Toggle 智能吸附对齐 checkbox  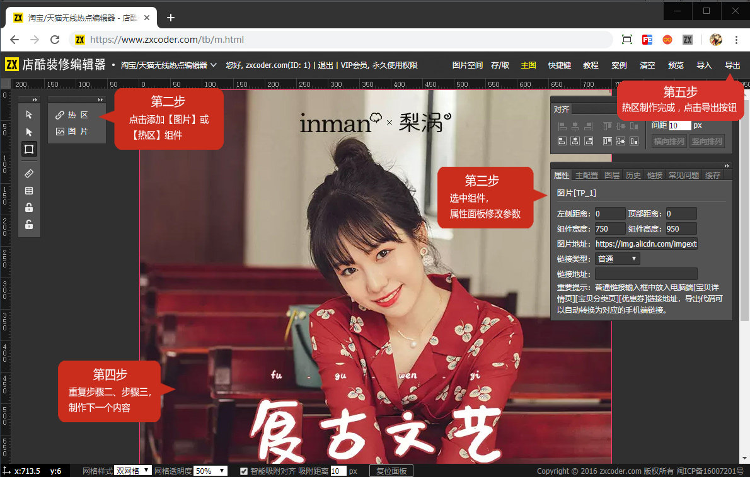(x=244, y=471)
